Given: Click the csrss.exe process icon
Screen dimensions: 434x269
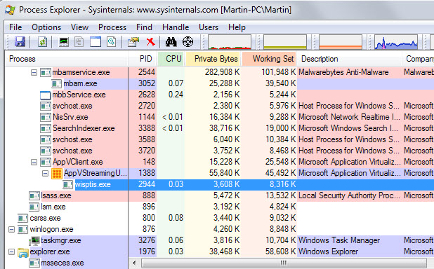Looking at the screenshot, I should [22, 218].
